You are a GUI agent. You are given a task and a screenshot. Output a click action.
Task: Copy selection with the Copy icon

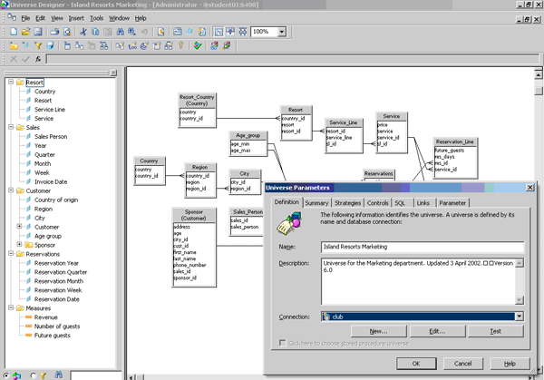point(95,32)
